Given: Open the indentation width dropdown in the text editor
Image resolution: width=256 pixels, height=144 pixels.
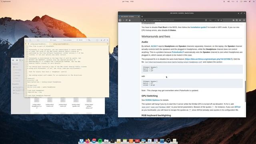Looking at the screenshot, I should [x=53, y=40].
